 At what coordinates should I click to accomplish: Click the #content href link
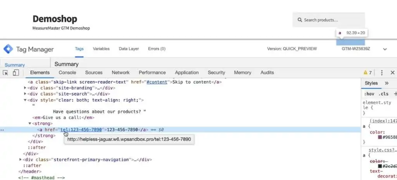(x=157, y=82)
